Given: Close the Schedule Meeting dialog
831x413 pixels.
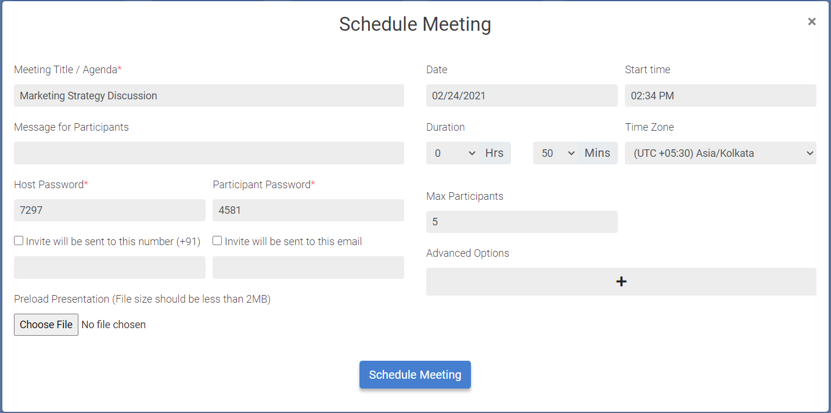Looking at the screenshot, I should coord(811,21).
